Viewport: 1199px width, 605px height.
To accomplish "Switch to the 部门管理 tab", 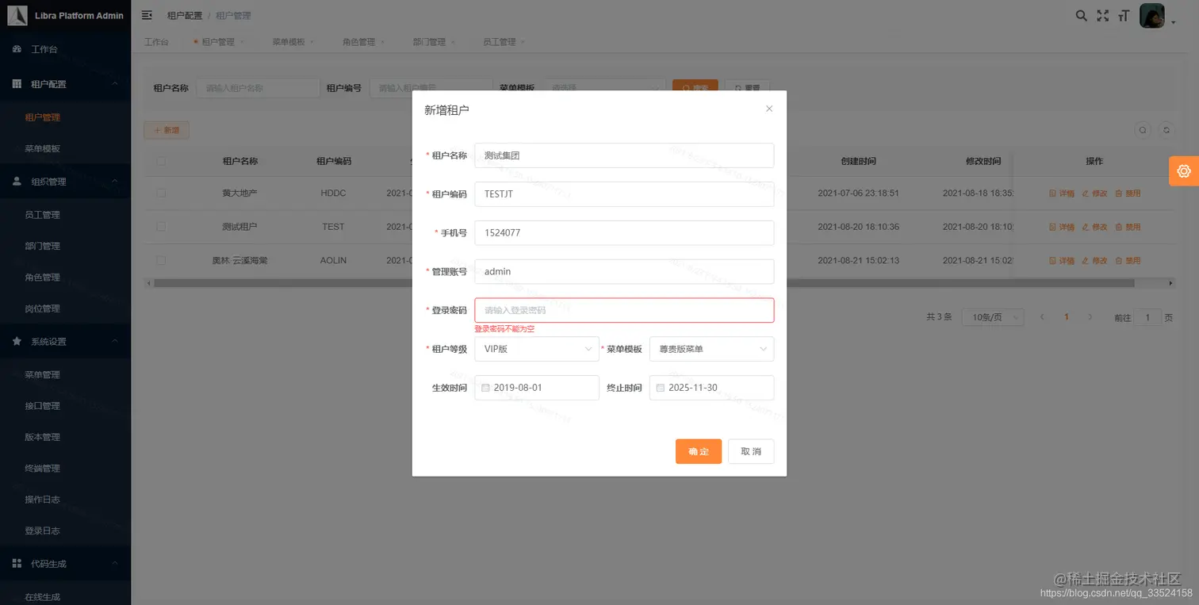I will coord(429,42).
